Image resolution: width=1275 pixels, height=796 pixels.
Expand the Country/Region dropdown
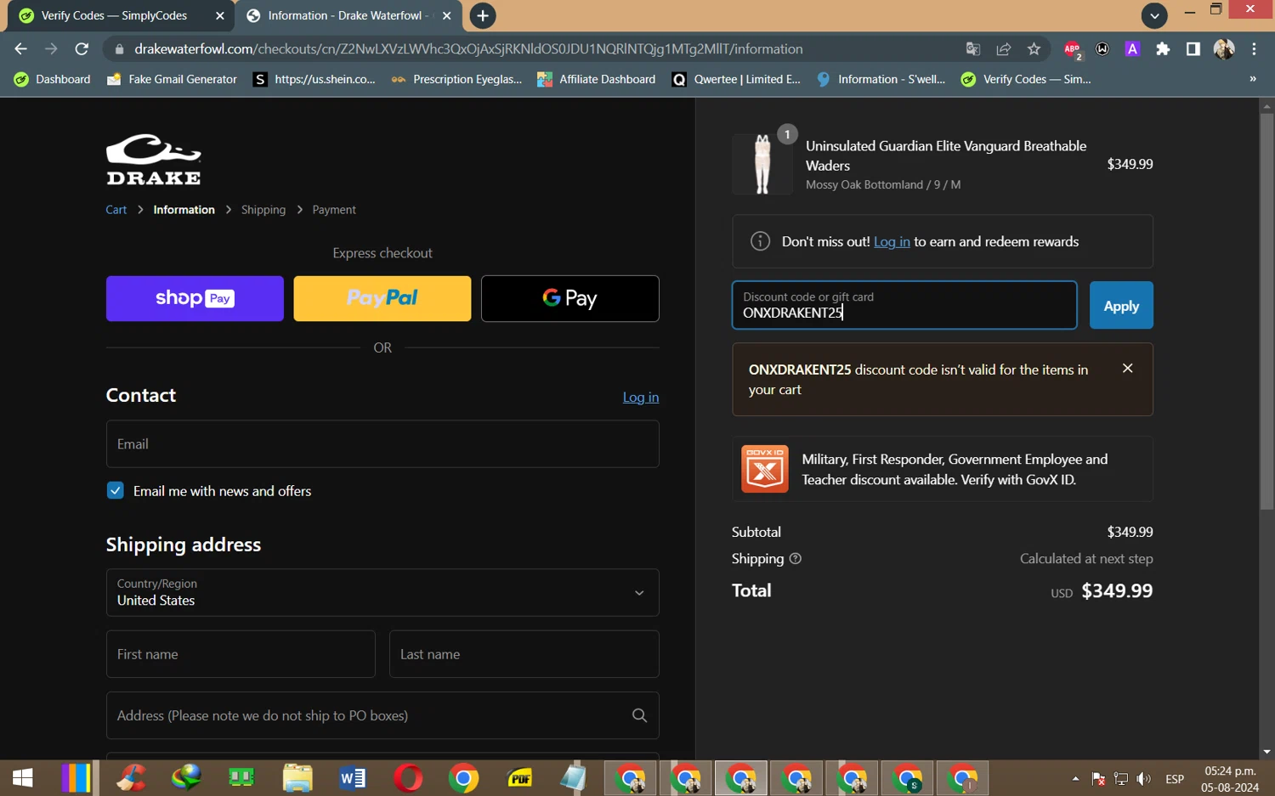(382, 592)
